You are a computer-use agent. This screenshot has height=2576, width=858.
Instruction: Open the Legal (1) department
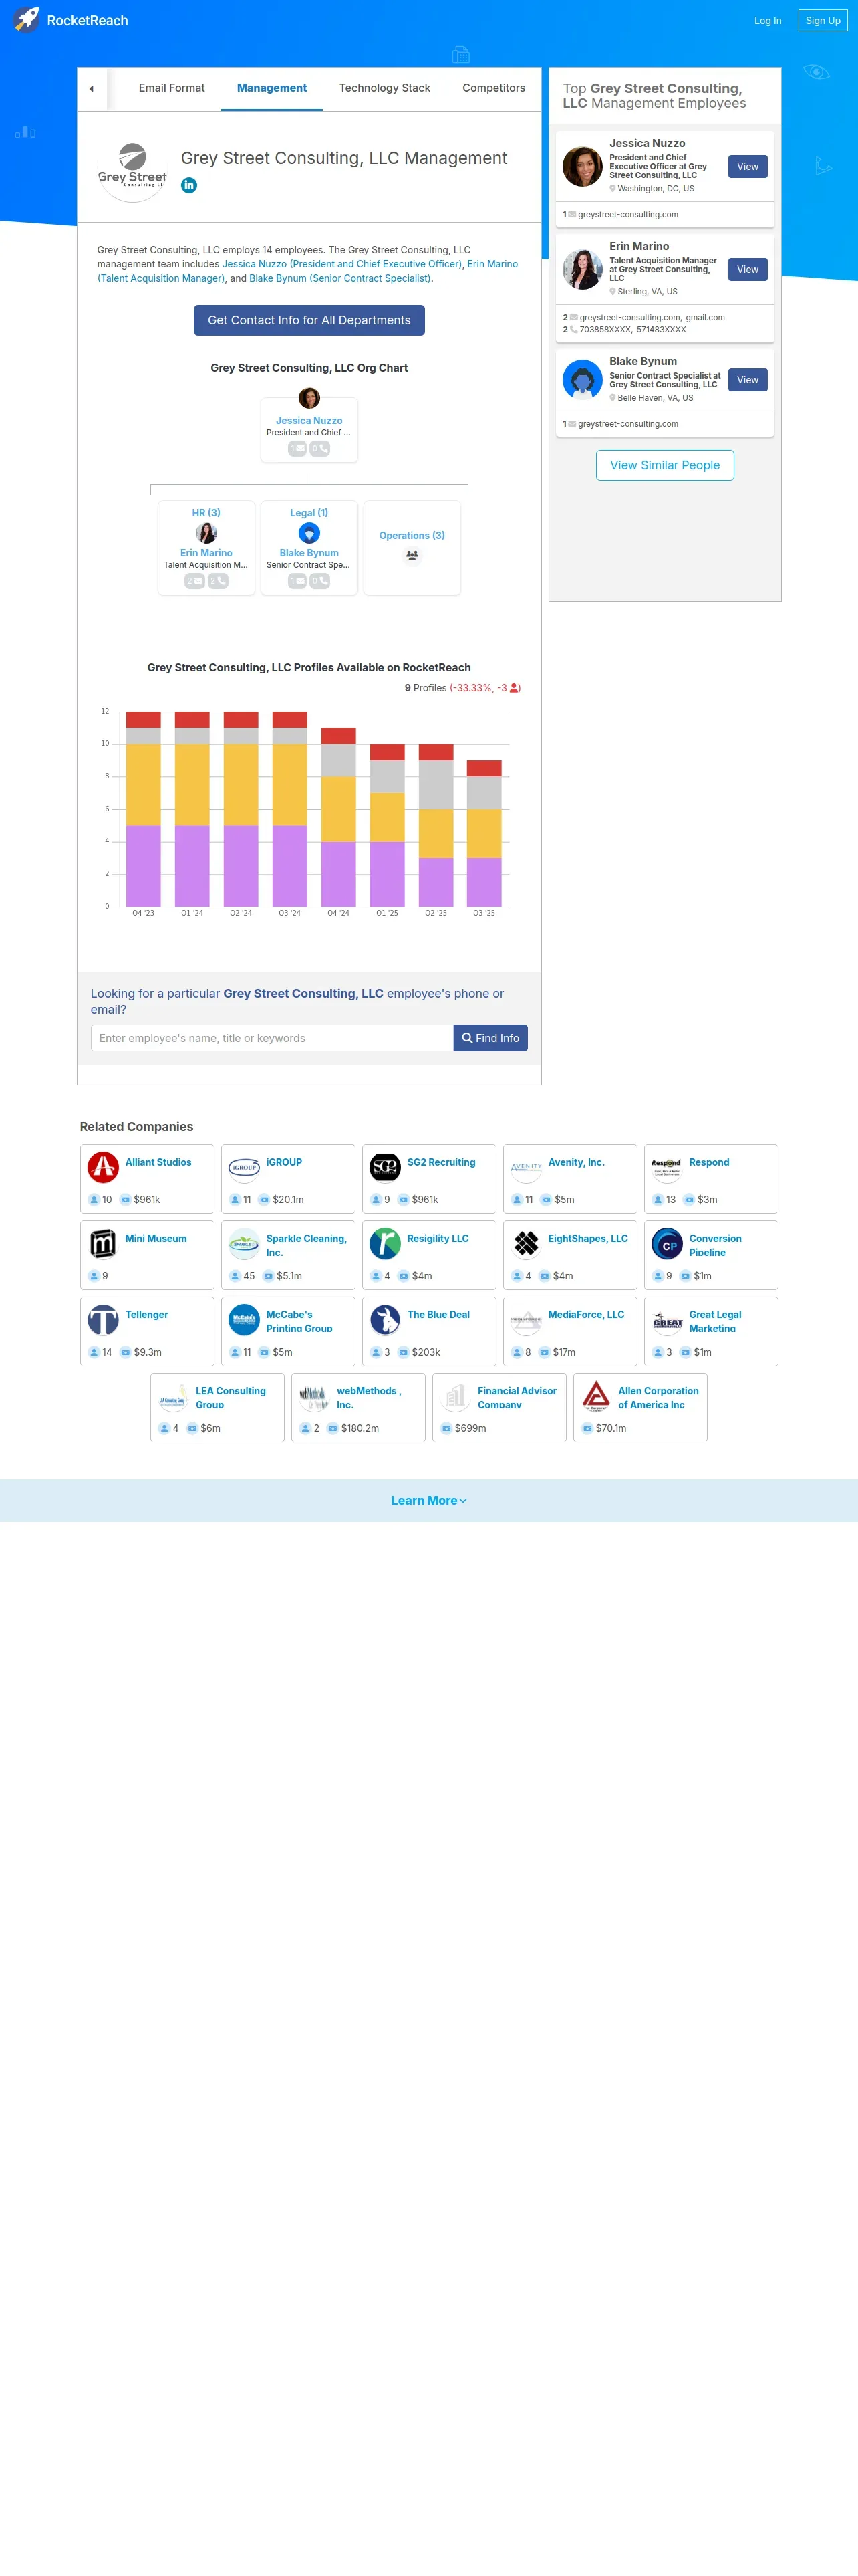point(309,513)
